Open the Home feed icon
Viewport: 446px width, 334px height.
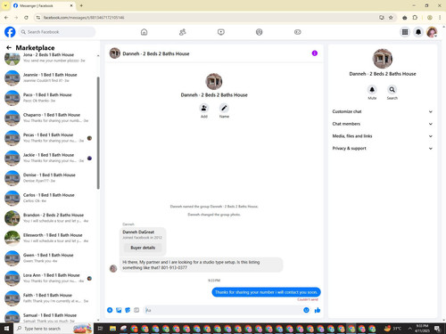(144, 32)
